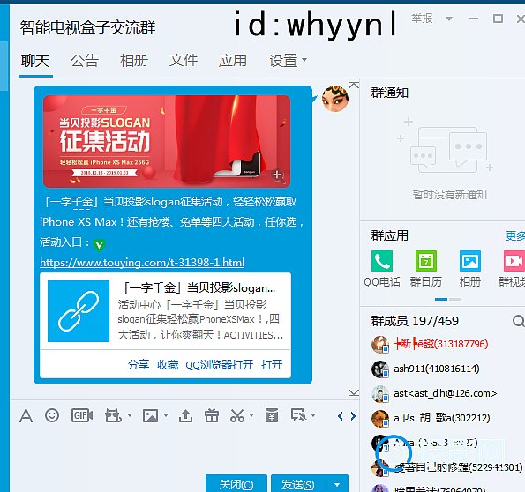Click the blue chain link icon
Image resolution: width=525 pixels, height=492 pixels.
(x=79, y=311)
